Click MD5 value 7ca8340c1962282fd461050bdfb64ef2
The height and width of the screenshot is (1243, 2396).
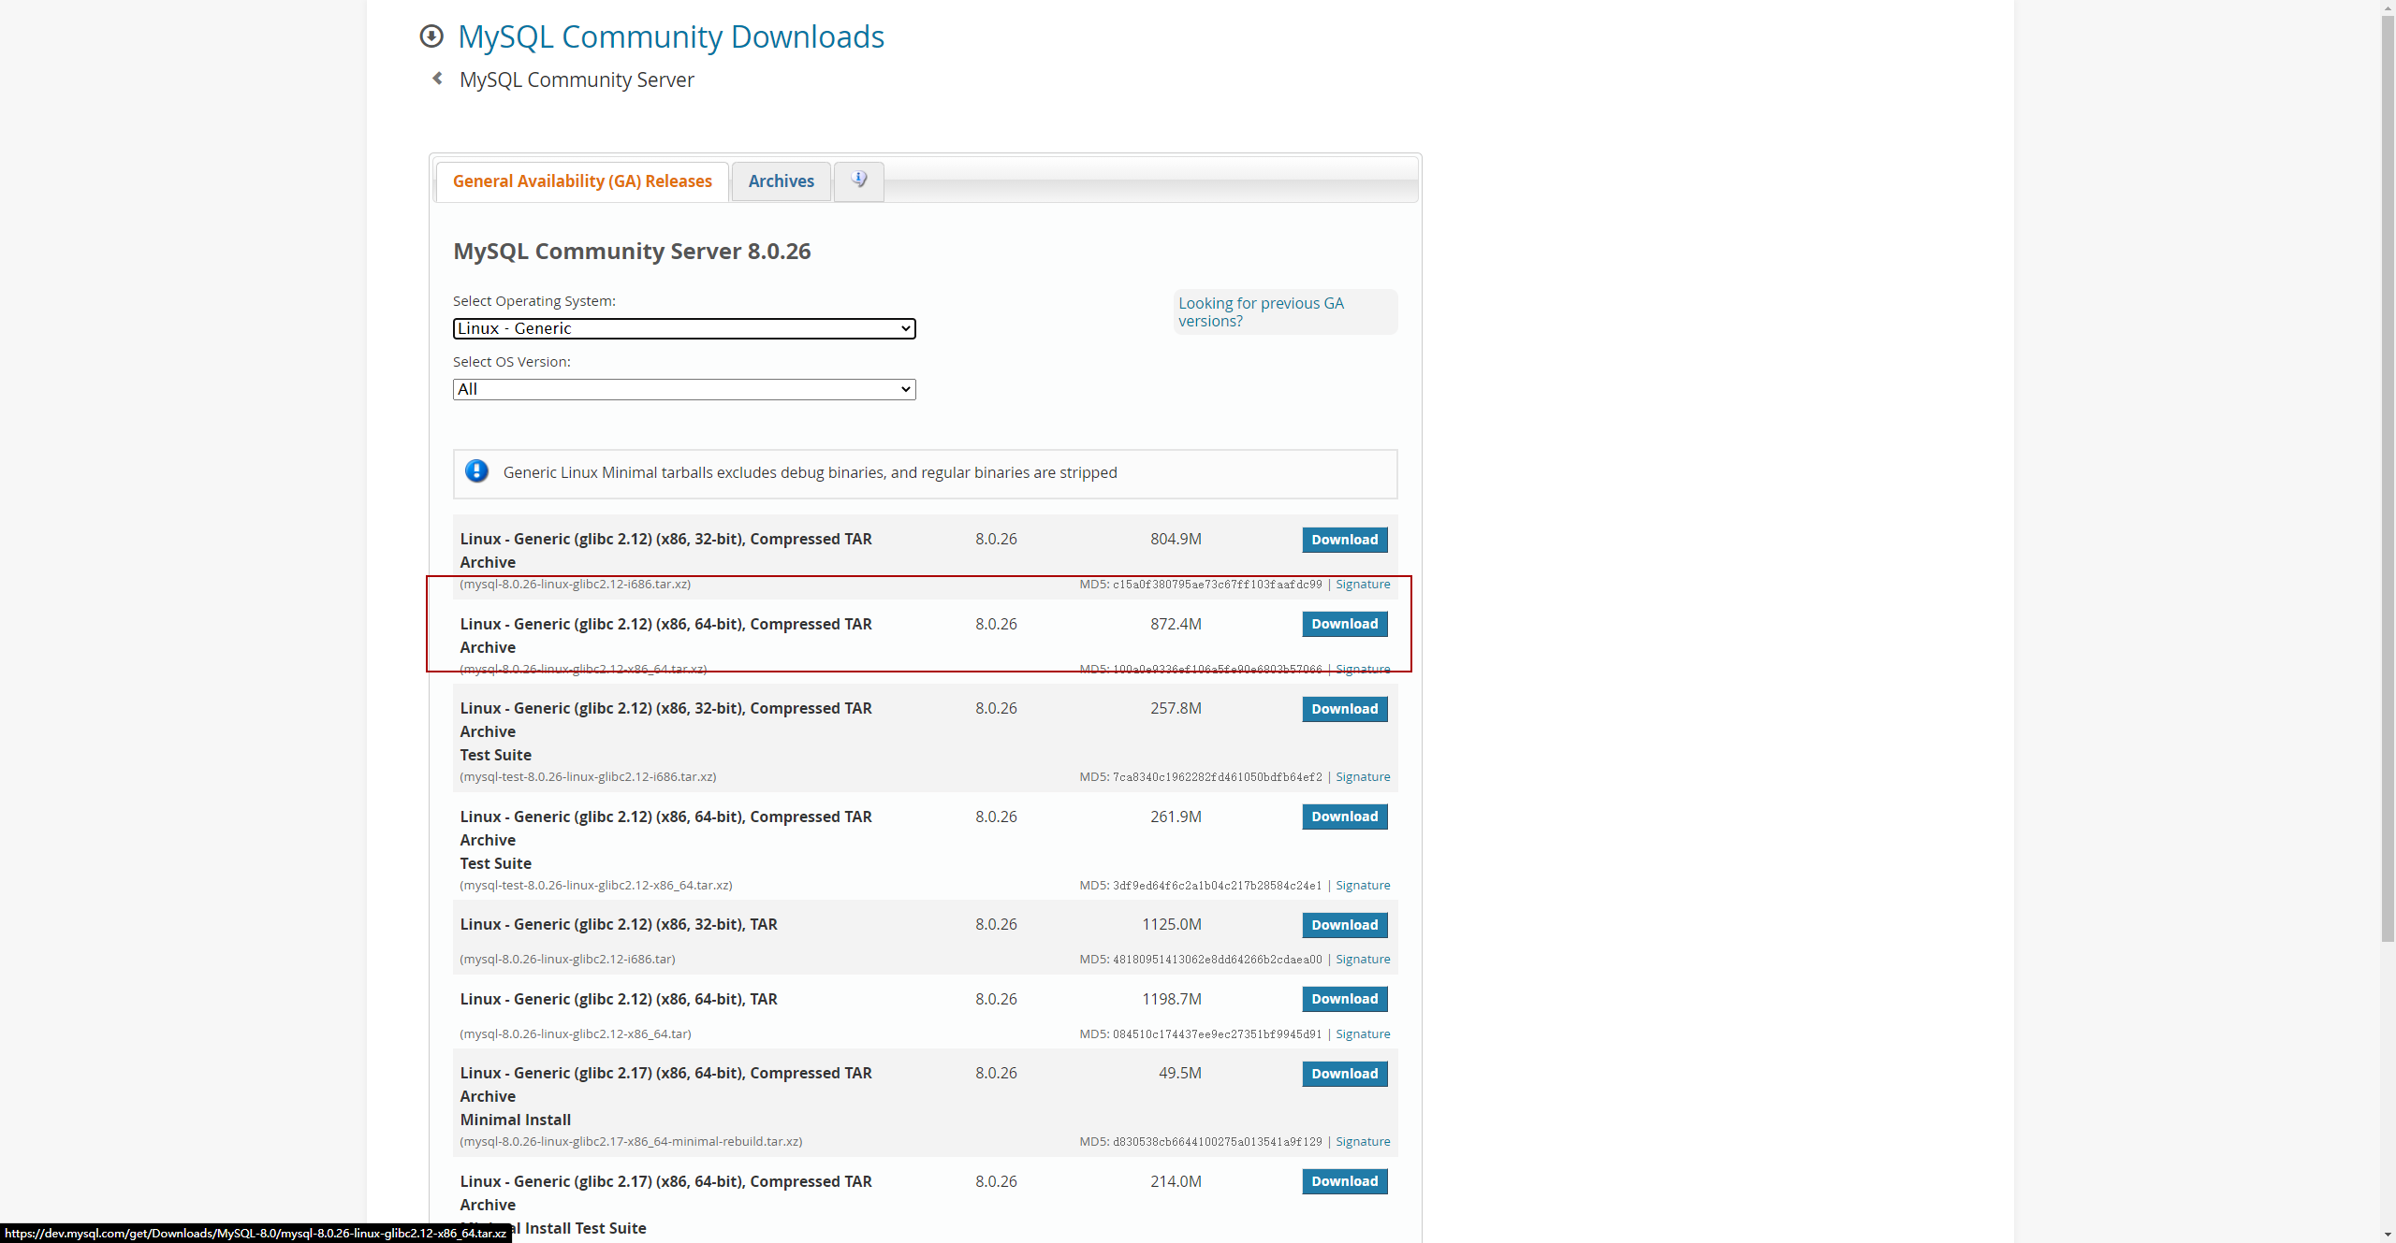(x=1217, y=776)
